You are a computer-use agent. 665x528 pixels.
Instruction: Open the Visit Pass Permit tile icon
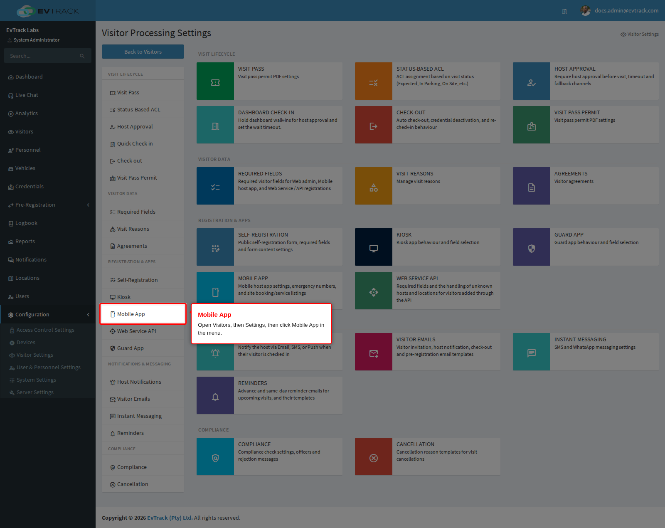click(532, 125)
